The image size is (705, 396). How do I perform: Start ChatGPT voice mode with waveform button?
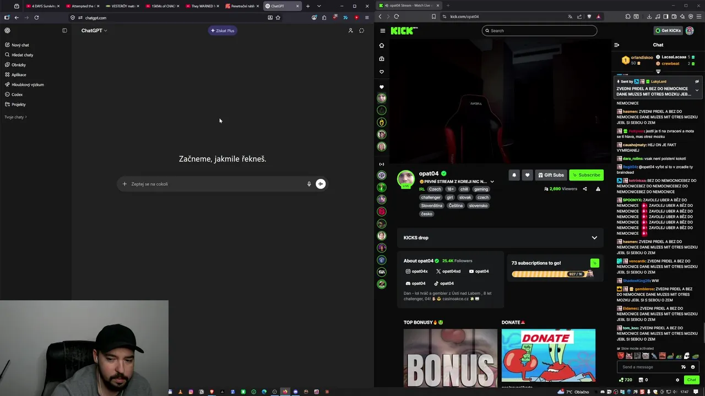(321, 184)
